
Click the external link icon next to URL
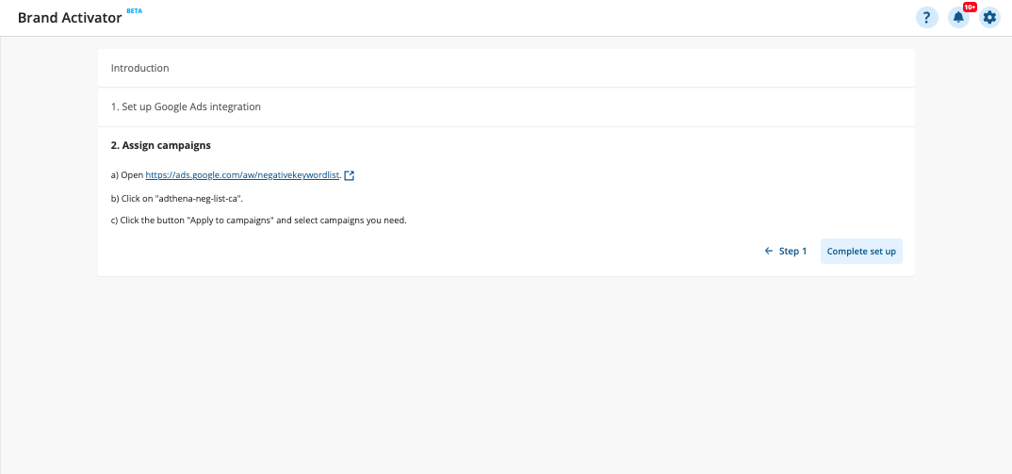pos(350,175)
